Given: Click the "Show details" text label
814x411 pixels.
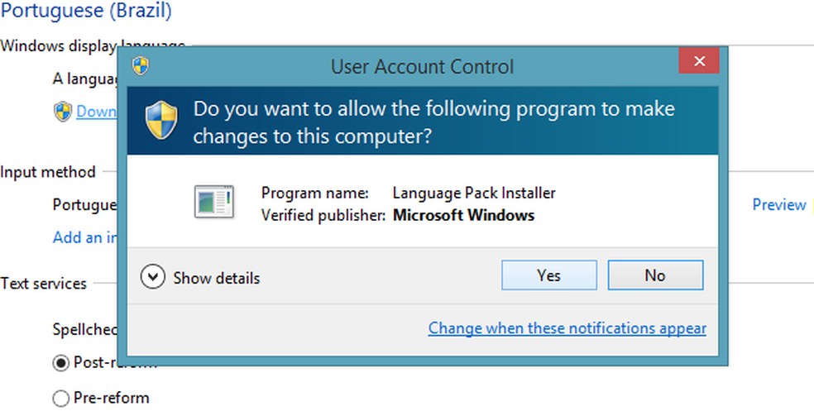Looking at the screenshot, I should click(216, 278).
